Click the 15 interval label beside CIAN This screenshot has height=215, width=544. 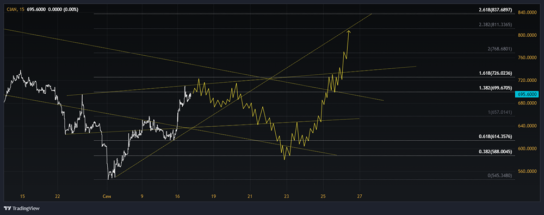coord(22,10)
